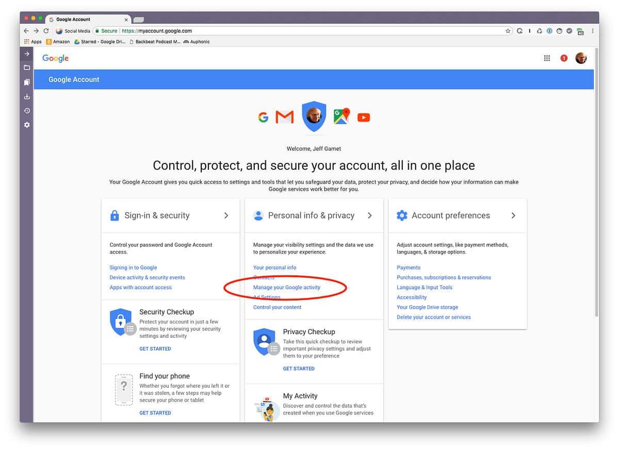This screenshot has width=619, height=450.
Task: Open the Q-shaped extension icon
Action: point(519,31)
